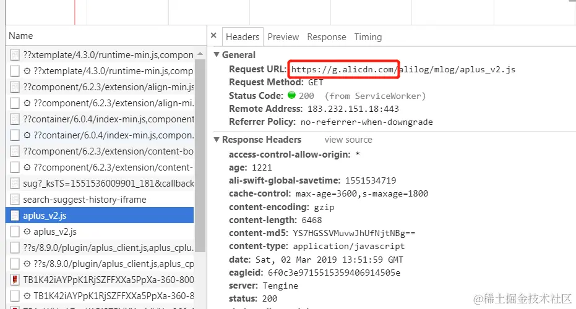The width and height of the screenshot is (576, 309).
Task: Click gear icon of TB1K42iAYPpK1RjSZFFXXa5PpXa-360-8 row
Action: point(27,296)
